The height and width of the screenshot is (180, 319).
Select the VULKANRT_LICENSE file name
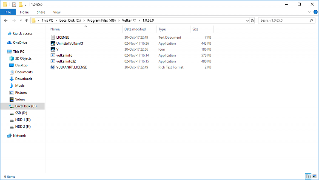click(71, 67)
